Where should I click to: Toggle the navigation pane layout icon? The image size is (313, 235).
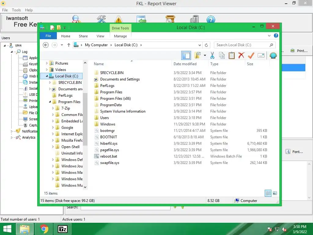[186, 55]
